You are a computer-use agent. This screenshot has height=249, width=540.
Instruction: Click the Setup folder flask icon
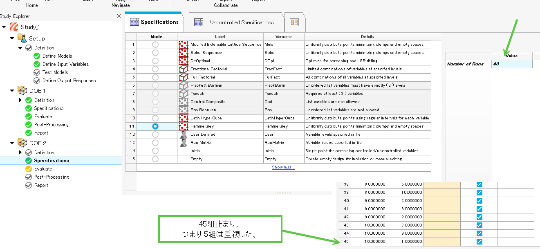[22, 38]
